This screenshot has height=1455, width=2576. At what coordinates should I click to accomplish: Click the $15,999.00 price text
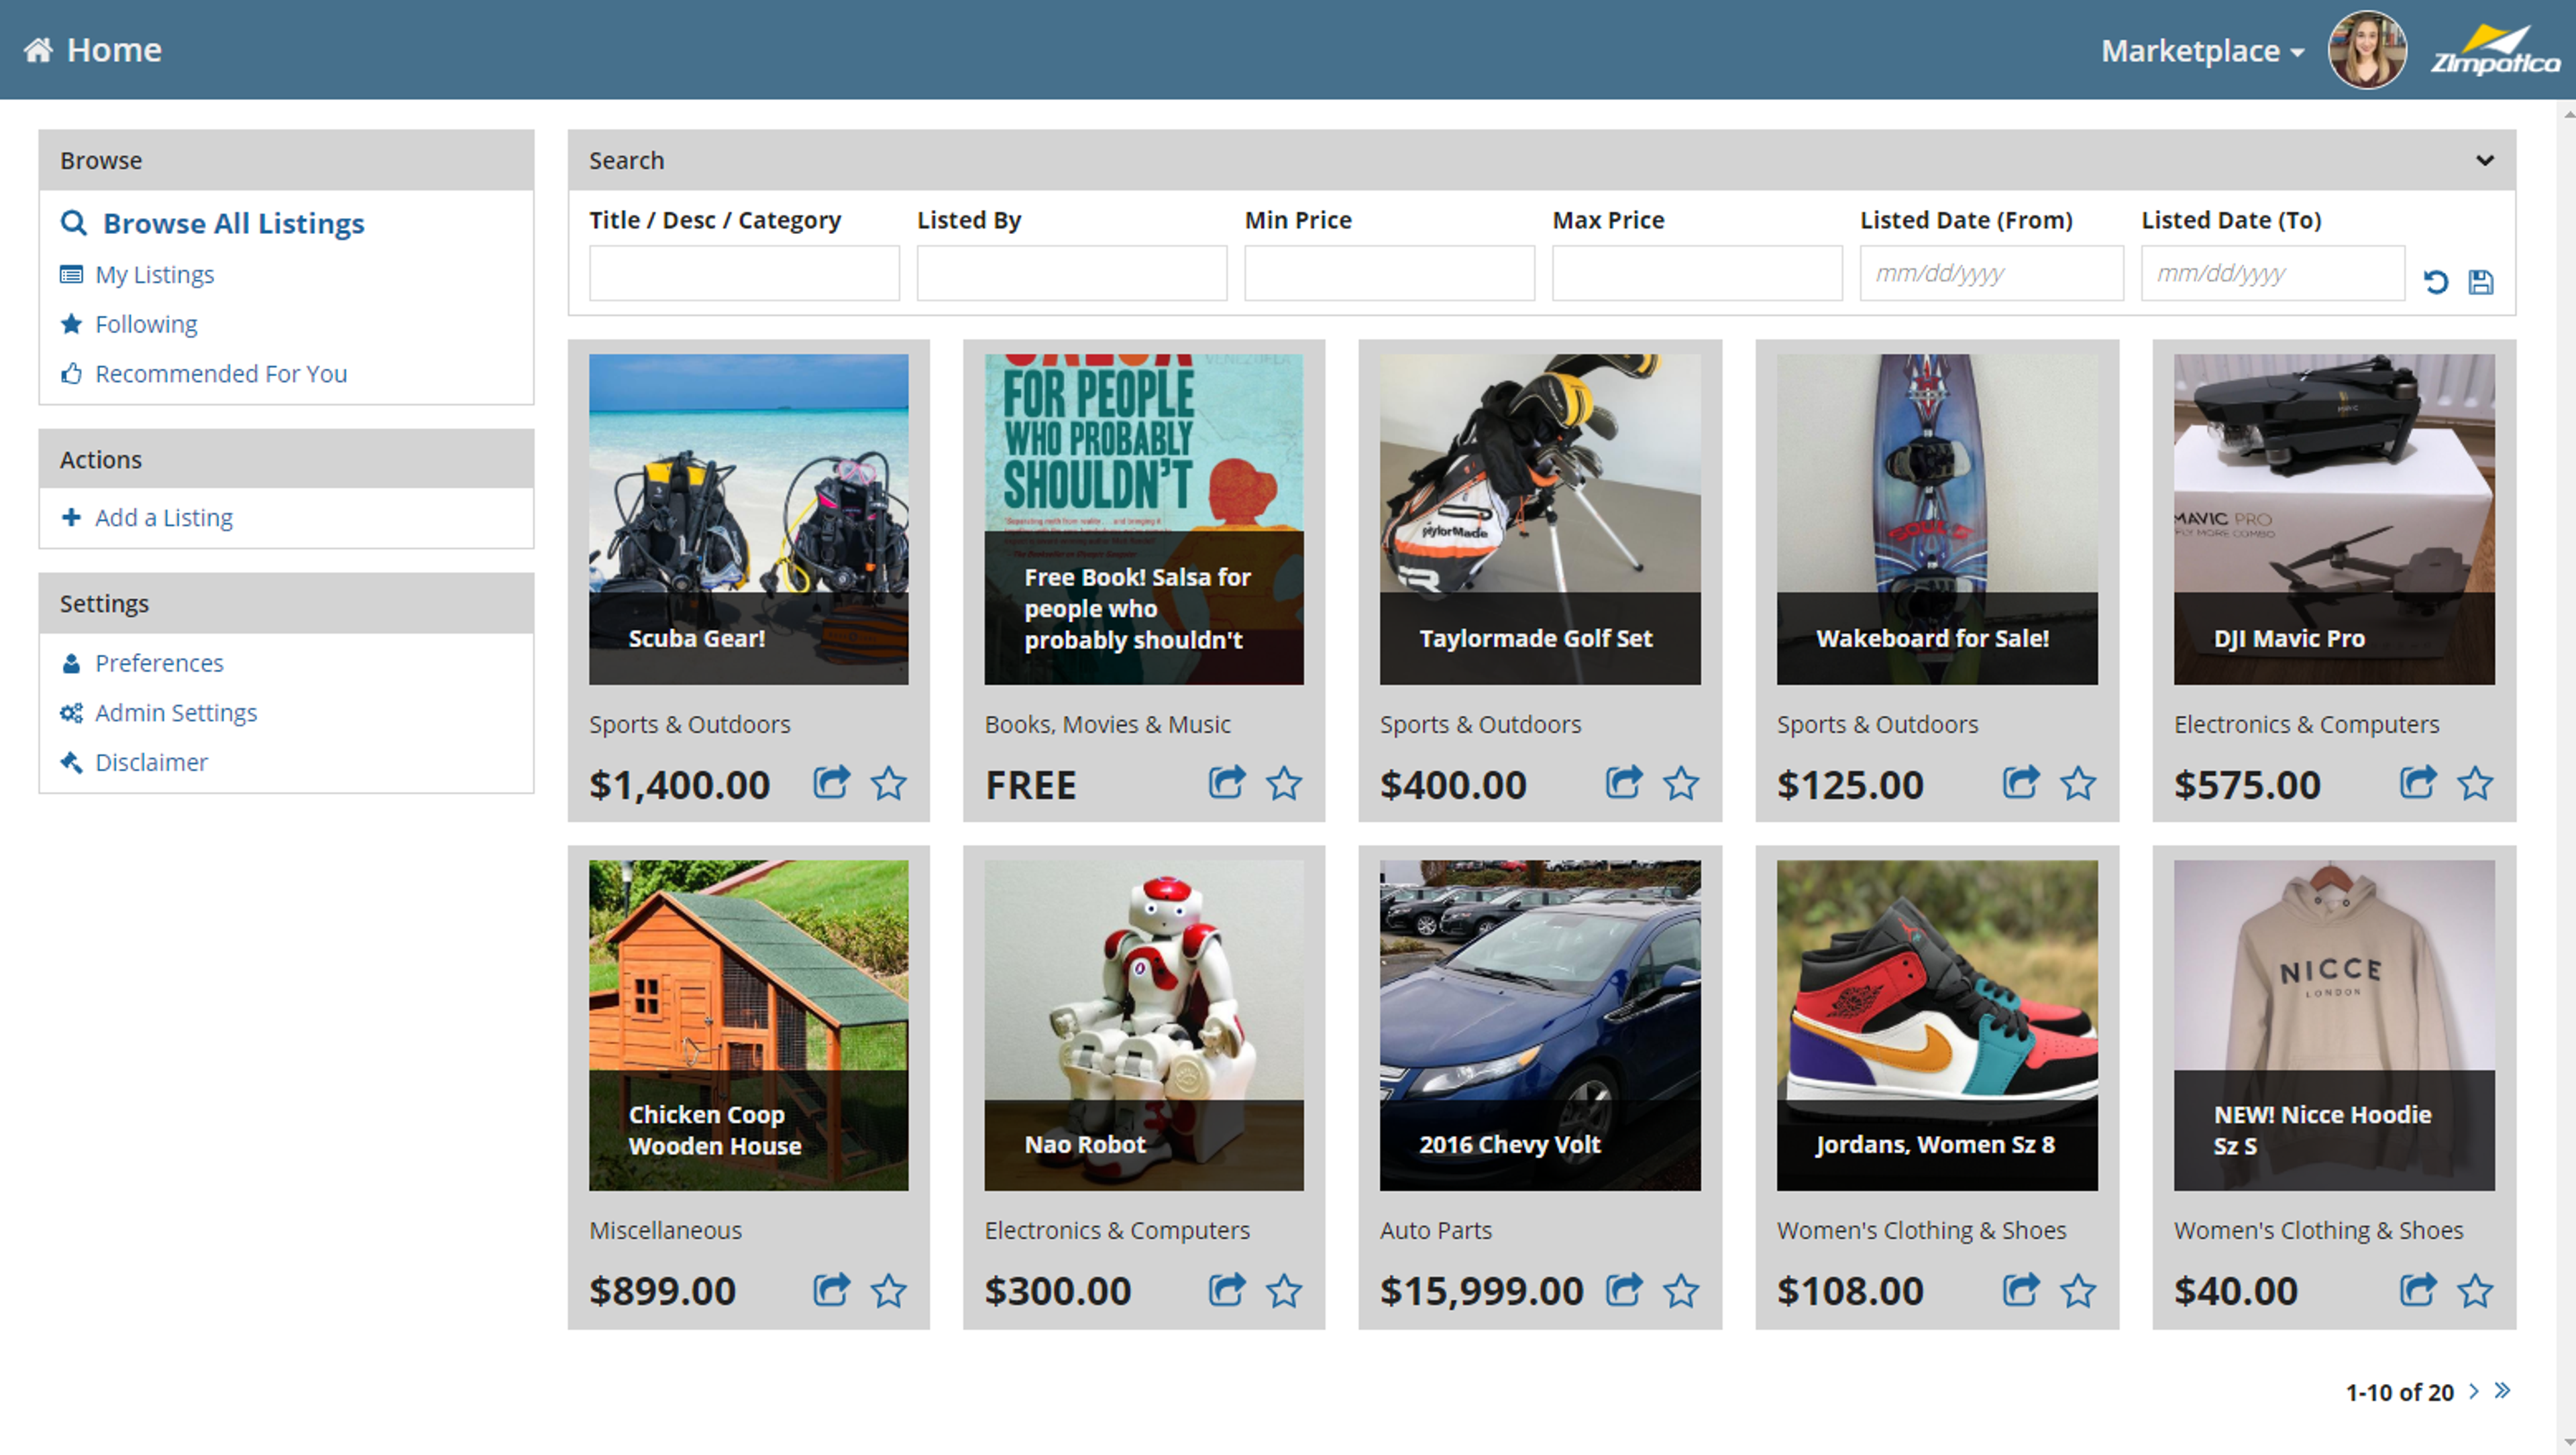click(1482, 1290)
